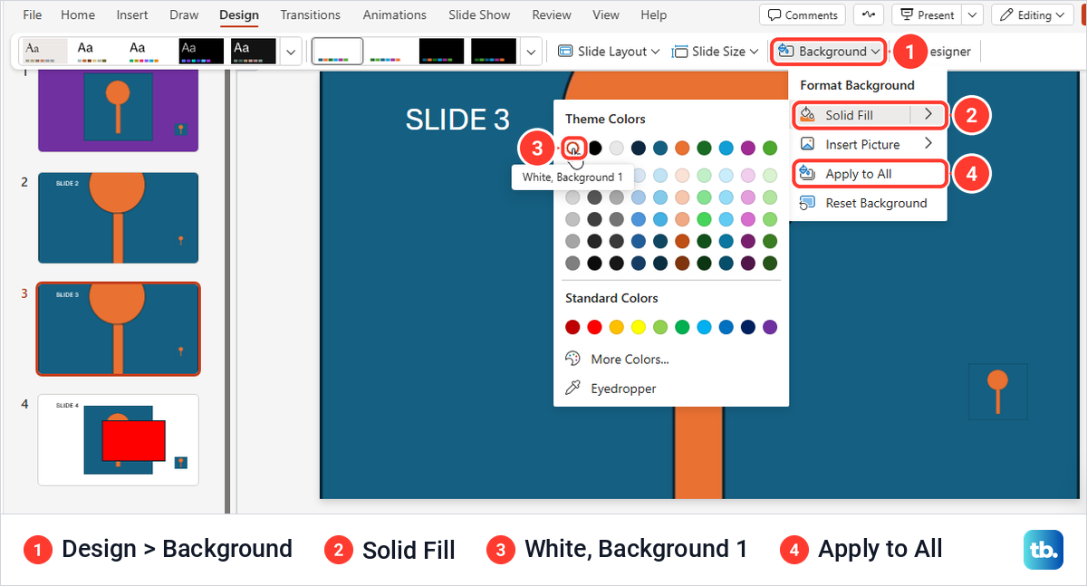
Task: Expand the variants gallery arrow
Action: (533, 52)
